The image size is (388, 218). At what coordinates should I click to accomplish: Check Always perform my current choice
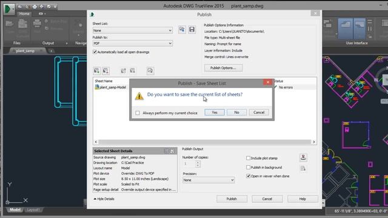coord(138,113)
